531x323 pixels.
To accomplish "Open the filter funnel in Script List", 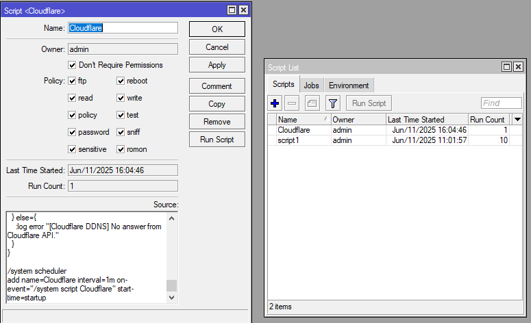I will 333,103.
